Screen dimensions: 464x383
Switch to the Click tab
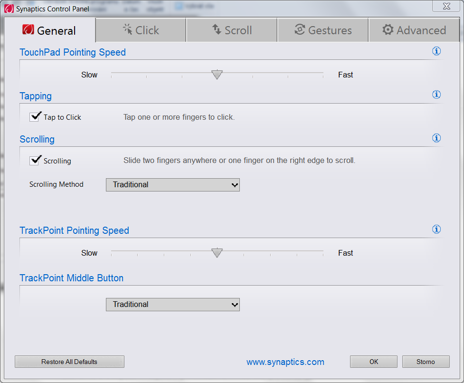coord(141,30)
